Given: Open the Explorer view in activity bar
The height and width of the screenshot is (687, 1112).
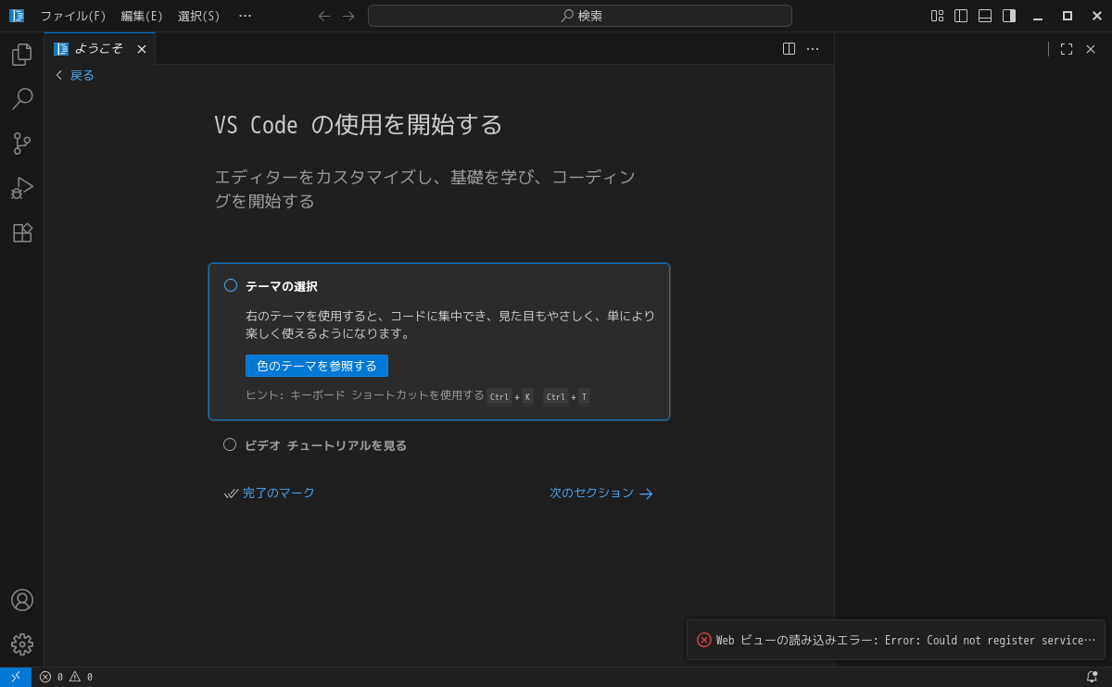Looking at the screenshot, I should point(22,55).
